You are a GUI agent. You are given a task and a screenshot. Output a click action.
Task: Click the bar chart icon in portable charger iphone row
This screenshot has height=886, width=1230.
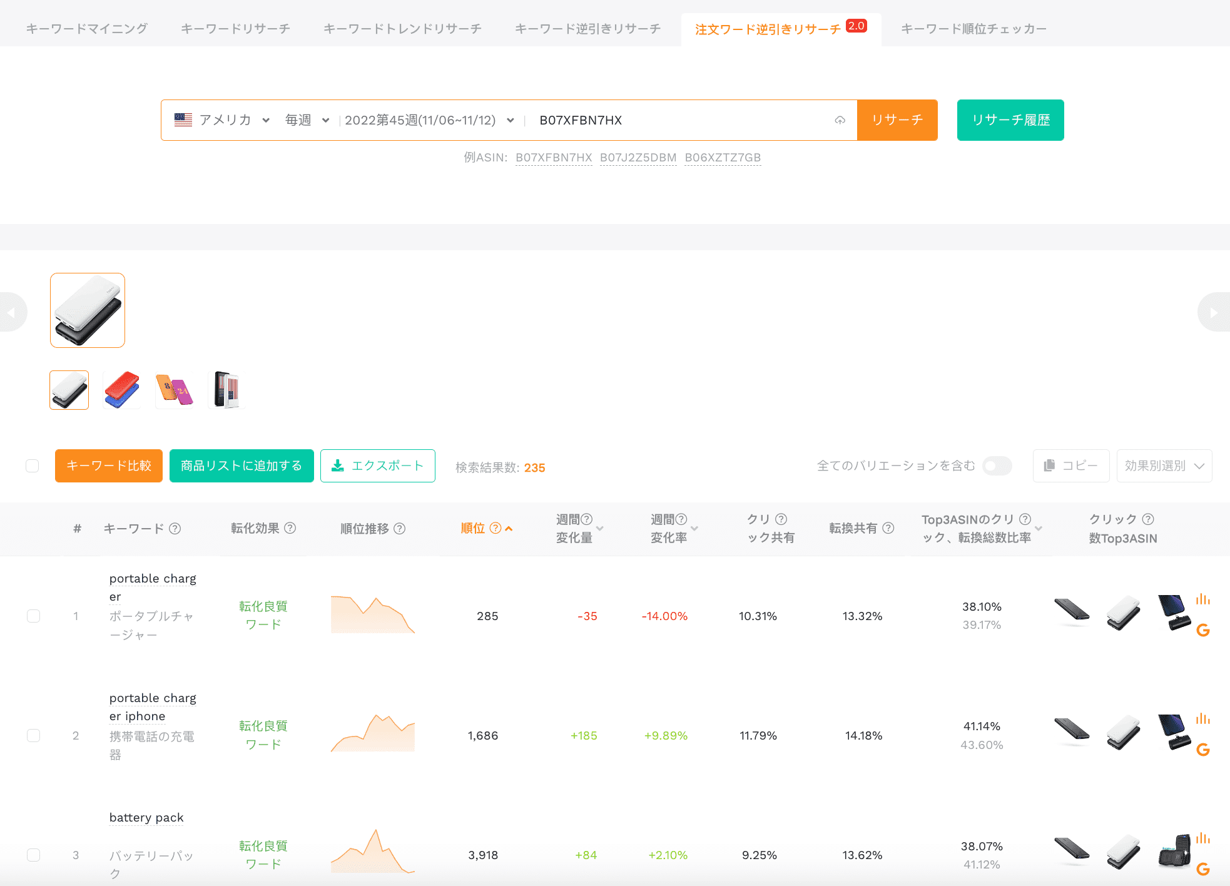pos(1202,718)
